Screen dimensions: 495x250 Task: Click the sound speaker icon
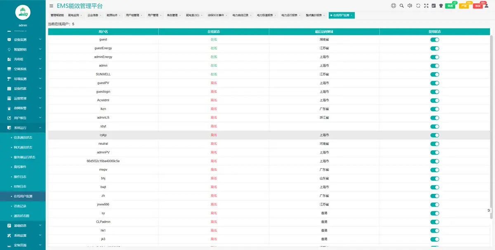coord(410,6)
